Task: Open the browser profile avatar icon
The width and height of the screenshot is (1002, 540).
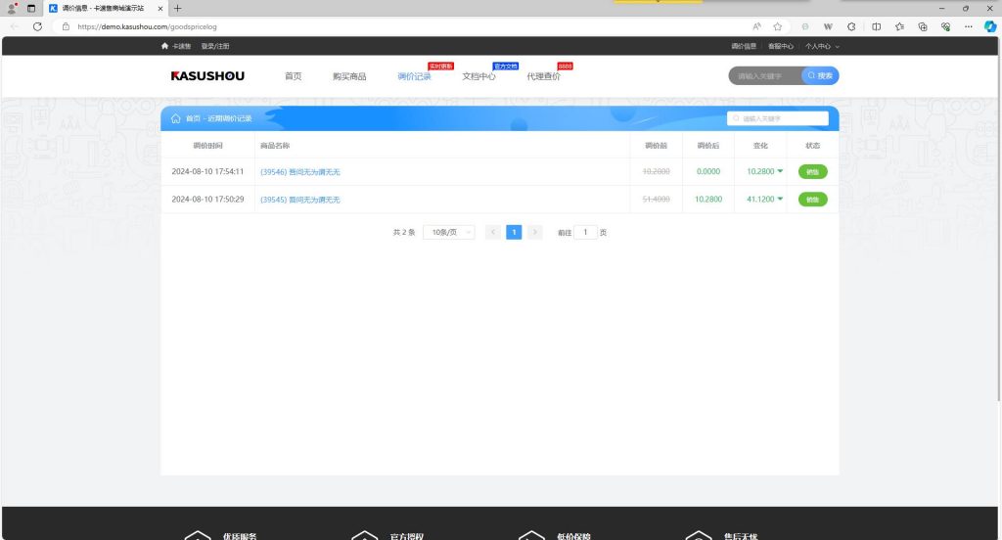Action: tap(13, 7)
